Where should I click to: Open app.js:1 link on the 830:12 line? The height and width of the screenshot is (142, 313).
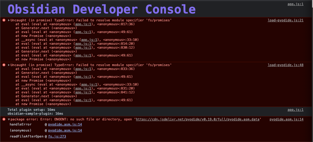pos(83,47)
